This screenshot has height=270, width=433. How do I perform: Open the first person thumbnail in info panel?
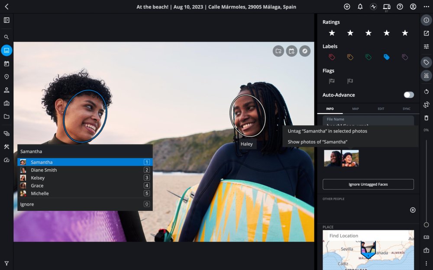pyautogui.click(x=333, y=159)
